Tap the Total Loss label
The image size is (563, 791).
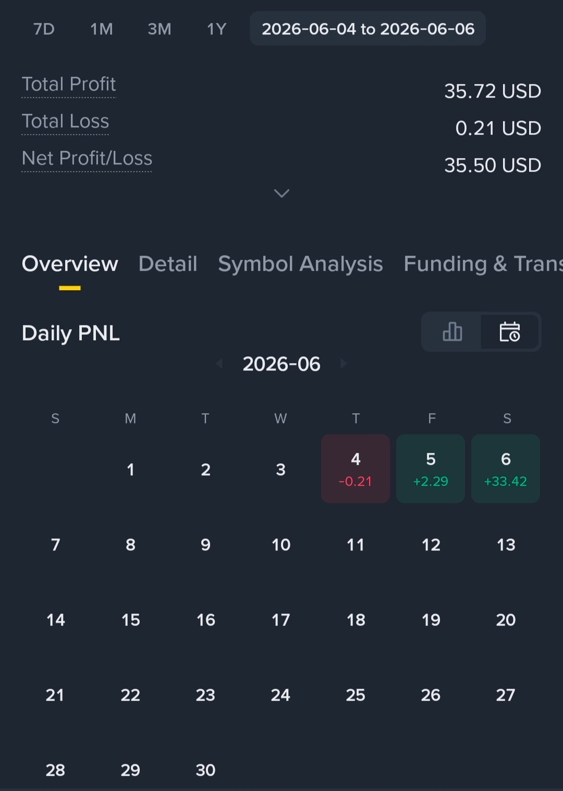(65, 122)
